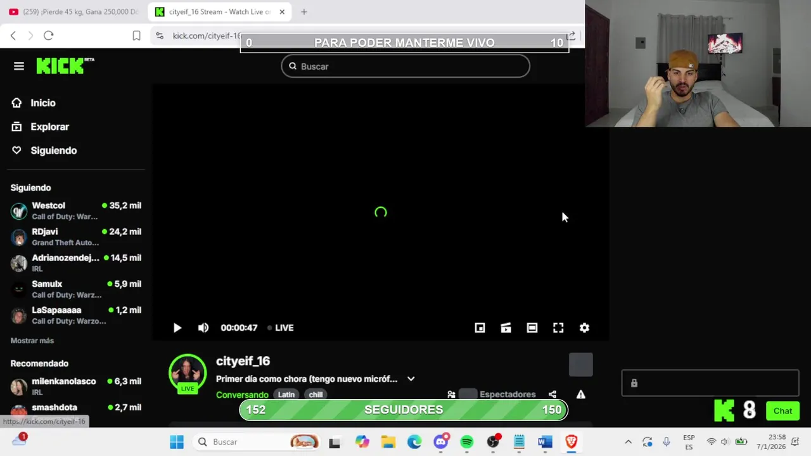Open milenkanolasco recommended channel
This screenshot has width=811, height=456.
(x=76, y=386)
